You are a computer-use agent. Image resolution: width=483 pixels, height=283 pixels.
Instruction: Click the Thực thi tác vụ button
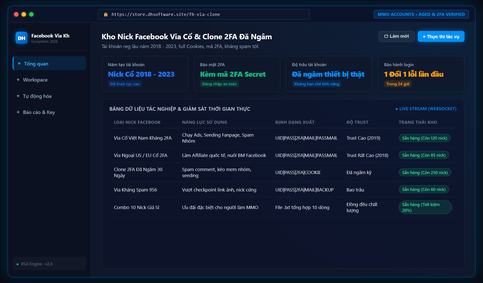coord(441,36)
